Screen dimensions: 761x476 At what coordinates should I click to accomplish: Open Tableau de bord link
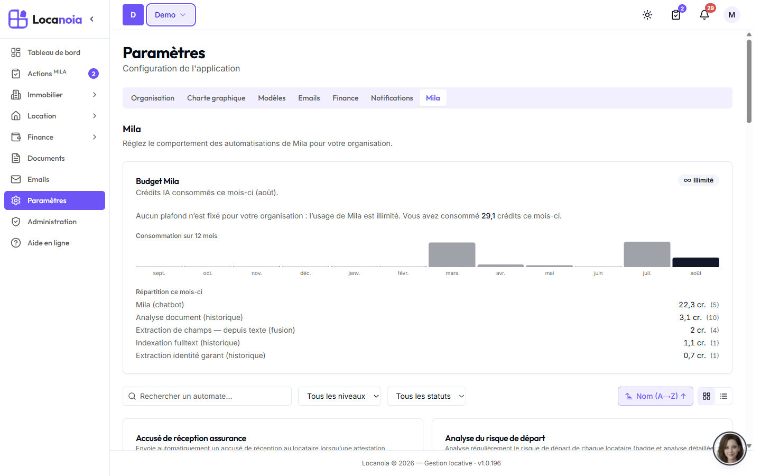pos(54,52)
